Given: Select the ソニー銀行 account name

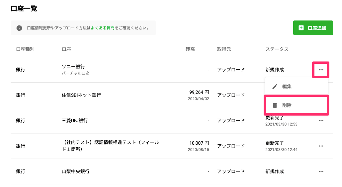Looking at the screenshot, I should click(73, 67).
